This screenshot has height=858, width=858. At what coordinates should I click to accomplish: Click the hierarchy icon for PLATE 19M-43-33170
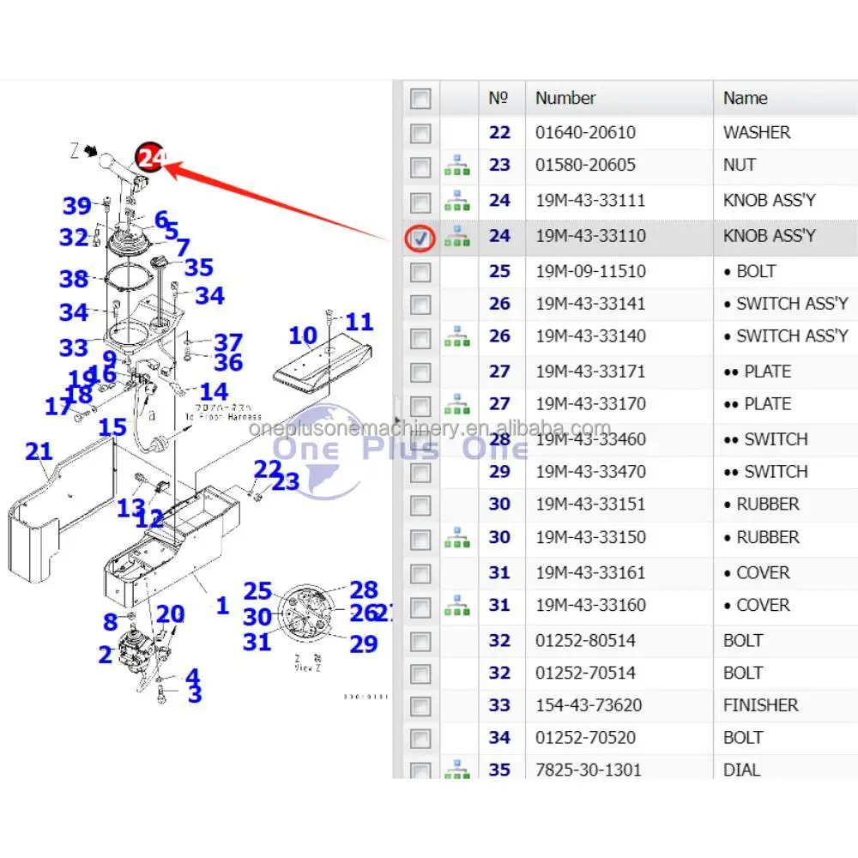click(x=457, y=404)
